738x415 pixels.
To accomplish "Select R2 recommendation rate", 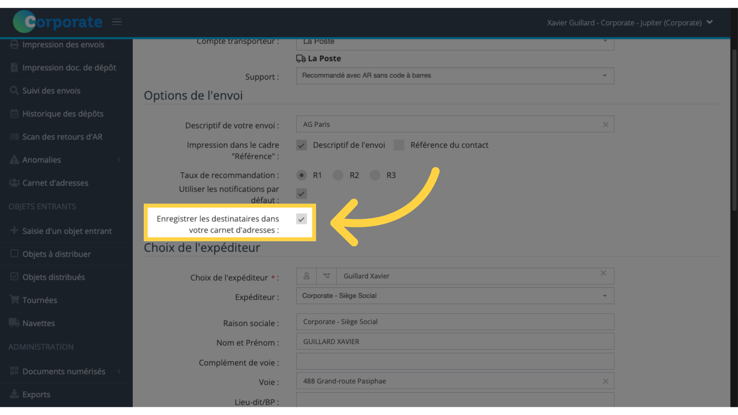I will pyautogui.click(x=338, y=175).
